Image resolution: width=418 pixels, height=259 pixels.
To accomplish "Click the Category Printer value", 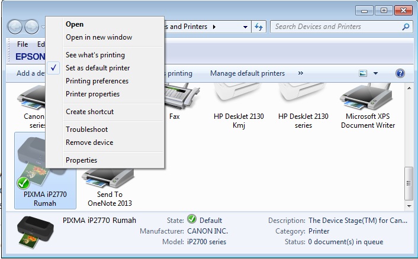I will coord(319,231).
